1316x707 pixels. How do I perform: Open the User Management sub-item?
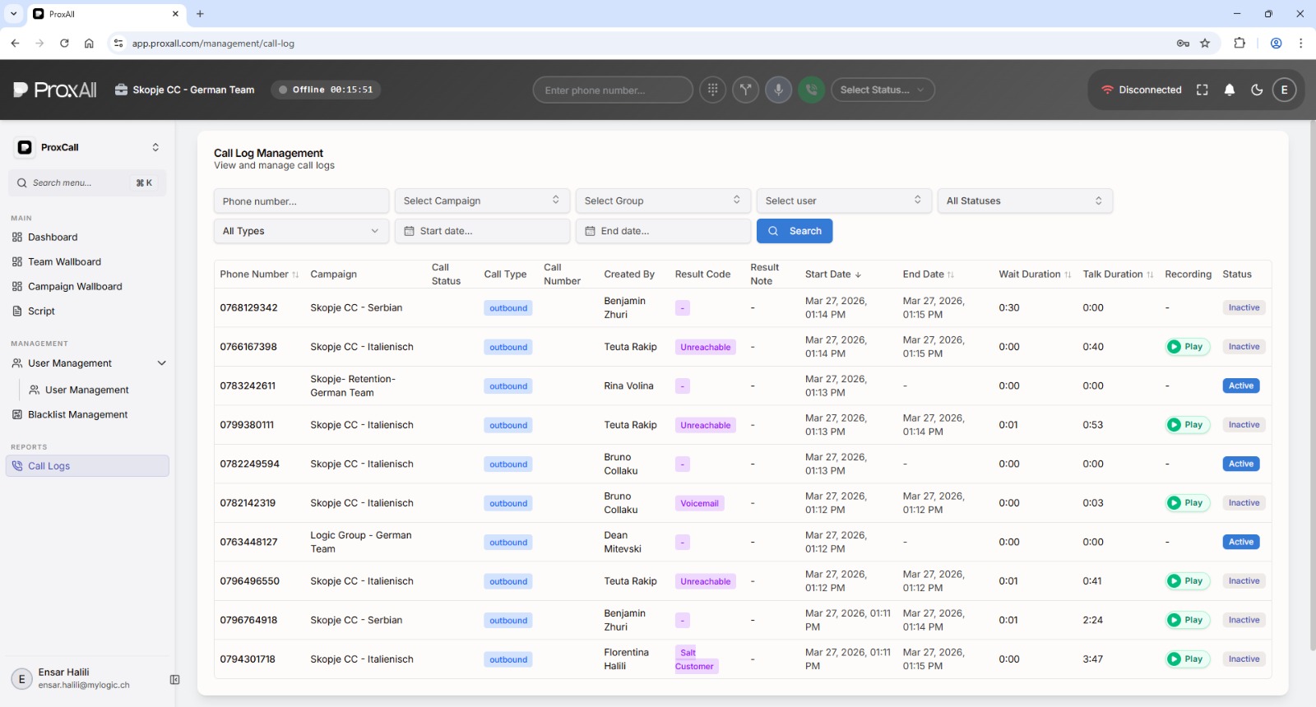point(86,390)
